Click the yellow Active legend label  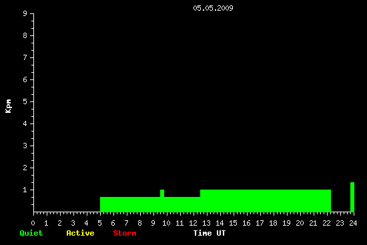(80, 233)
